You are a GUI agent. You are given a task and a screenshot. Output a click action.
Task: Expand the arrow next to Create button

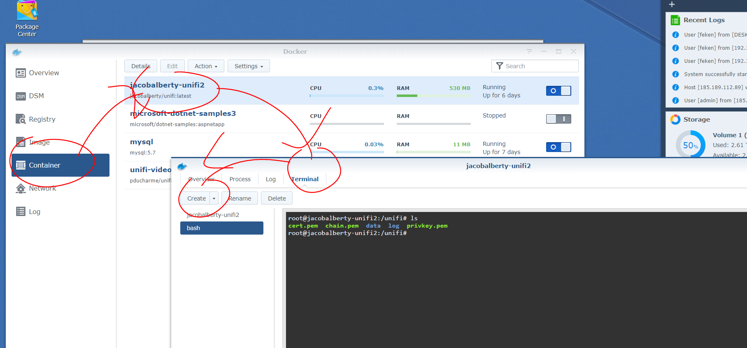point(214,198)
